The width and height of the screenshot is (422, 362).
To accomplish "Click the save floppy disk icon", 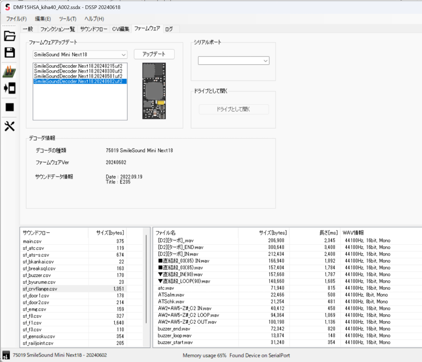I will 9,53.
